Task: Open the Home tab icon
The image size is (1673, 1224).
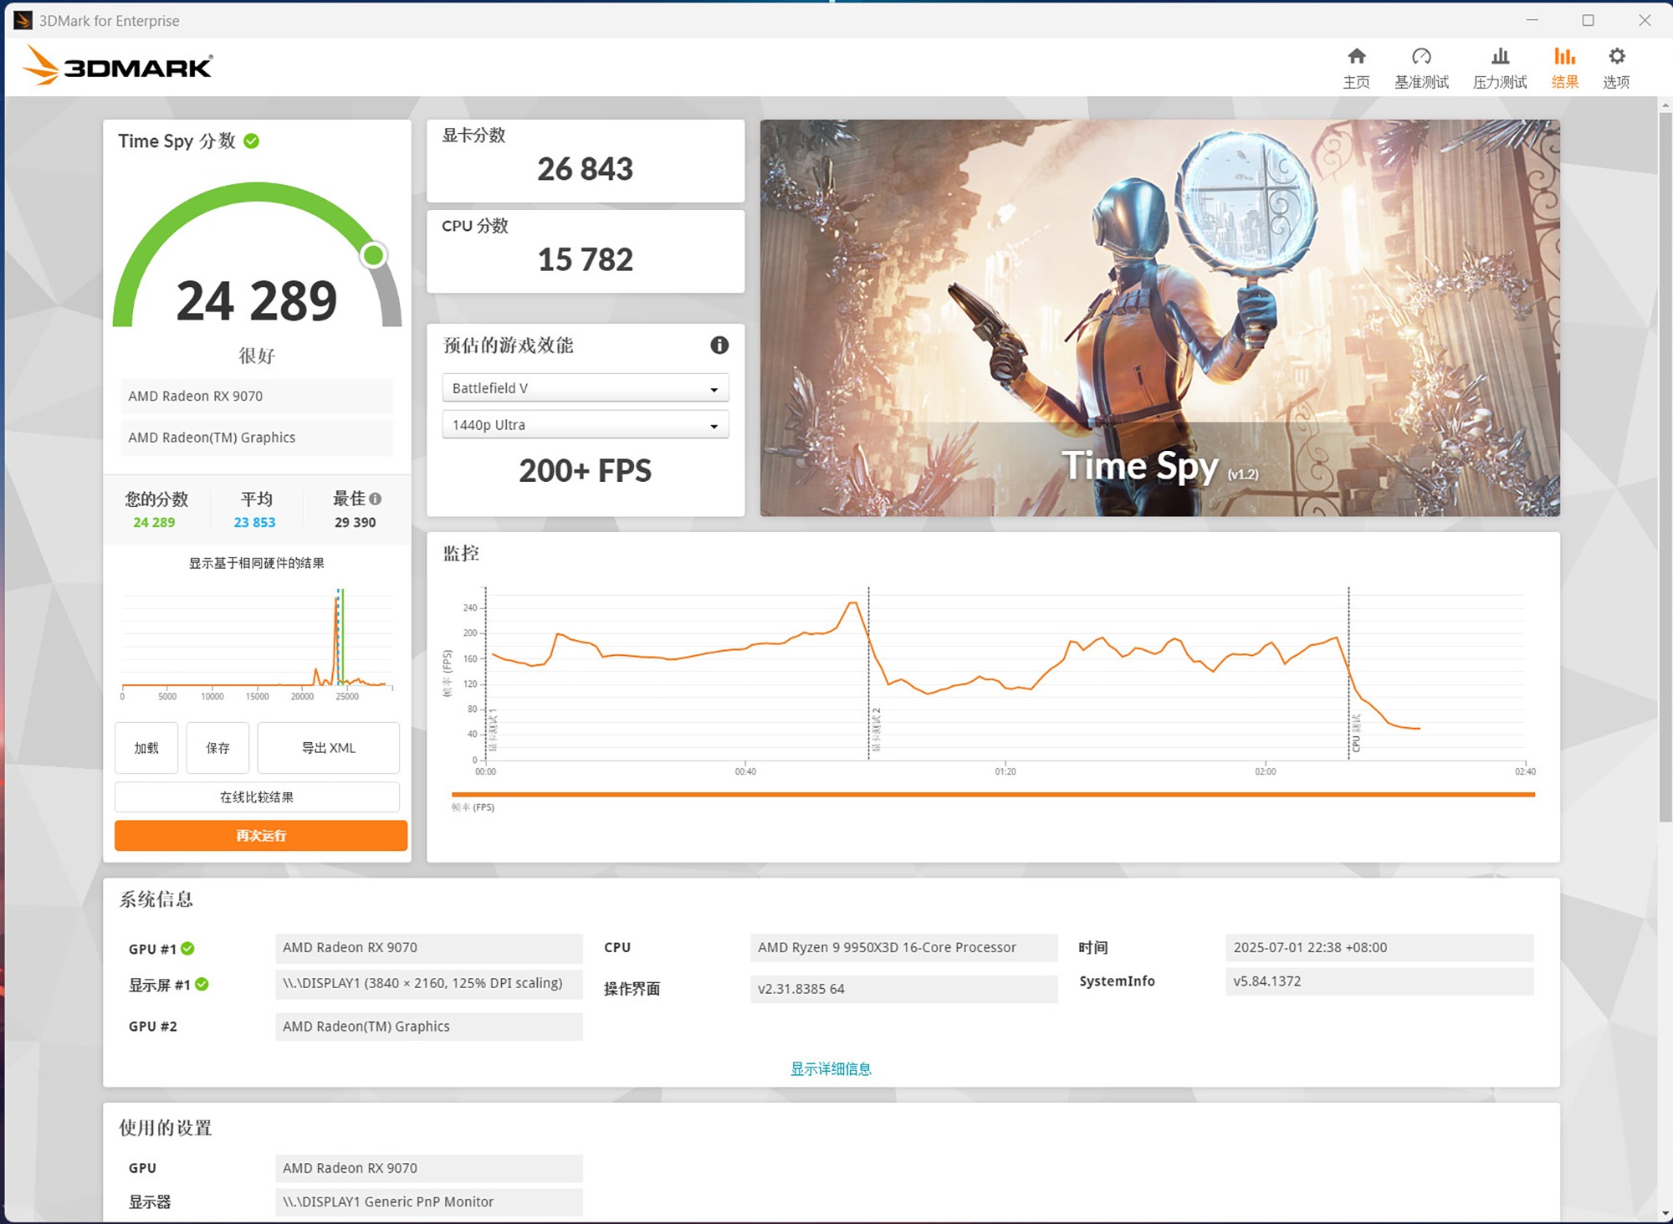Action: click(1356, 57)
